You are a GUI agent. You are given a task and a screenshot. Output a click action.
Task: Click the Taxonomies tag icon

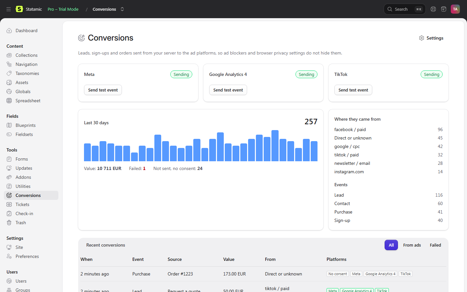tap(9, 73)
